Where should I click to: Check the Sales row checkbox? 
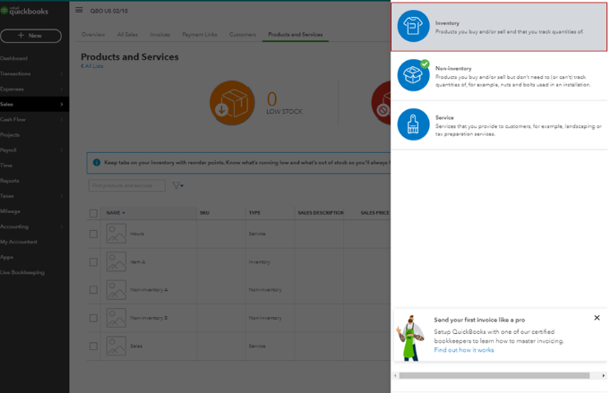(93, 346)
